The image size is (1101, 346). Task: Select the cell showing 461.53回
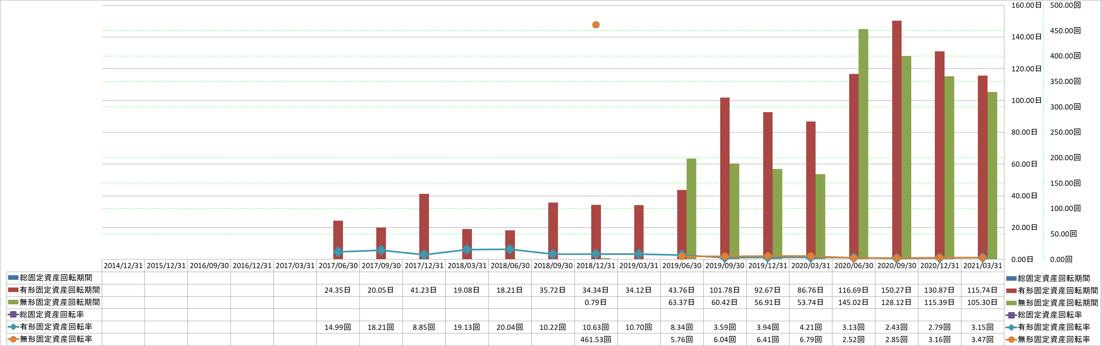pos(596,340)
